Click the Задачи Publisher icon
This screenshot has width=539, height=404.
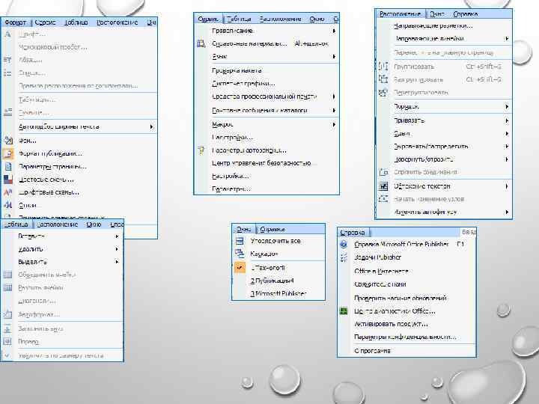point(344,257)
